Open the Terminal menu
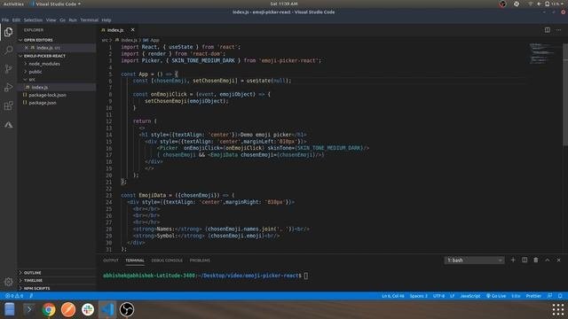This screenshot has width=568, height=319. point(89,20)
